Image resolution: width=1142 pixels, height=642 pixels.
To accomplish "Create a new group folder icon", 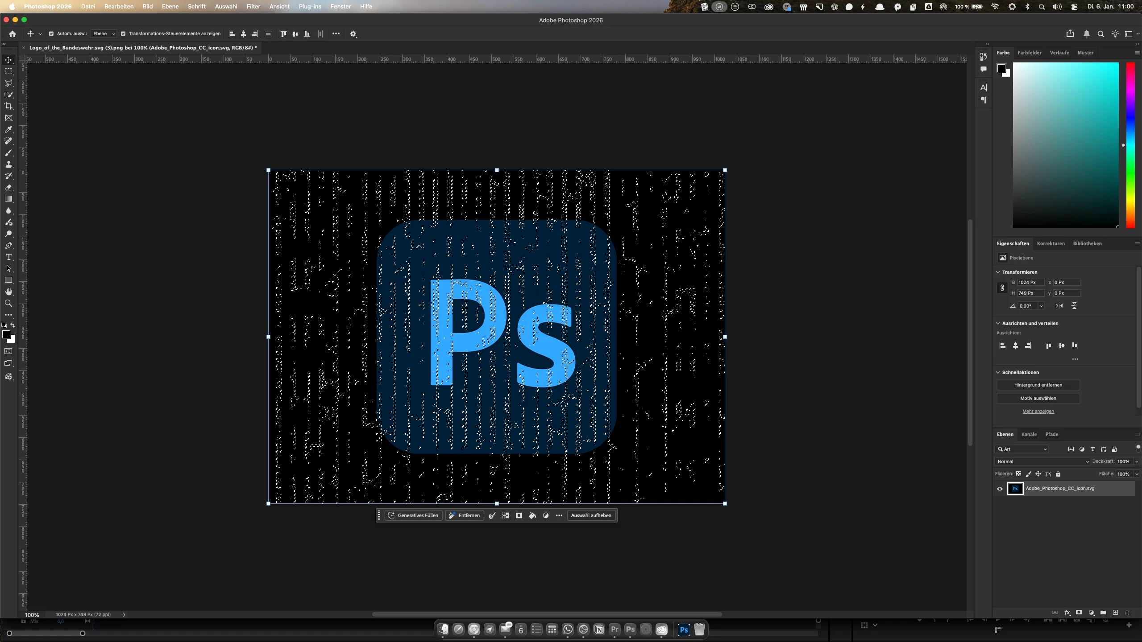I will pos(1103,613).
